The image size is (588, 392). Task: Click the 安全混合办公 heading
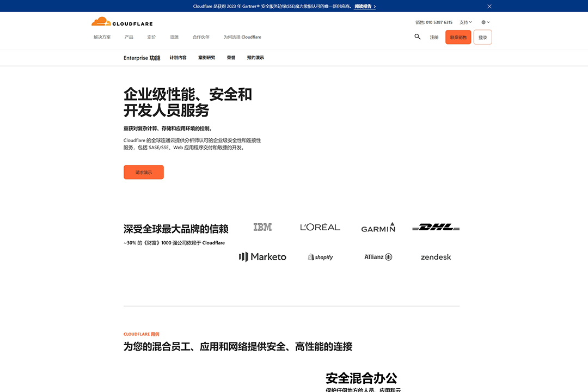362,378
